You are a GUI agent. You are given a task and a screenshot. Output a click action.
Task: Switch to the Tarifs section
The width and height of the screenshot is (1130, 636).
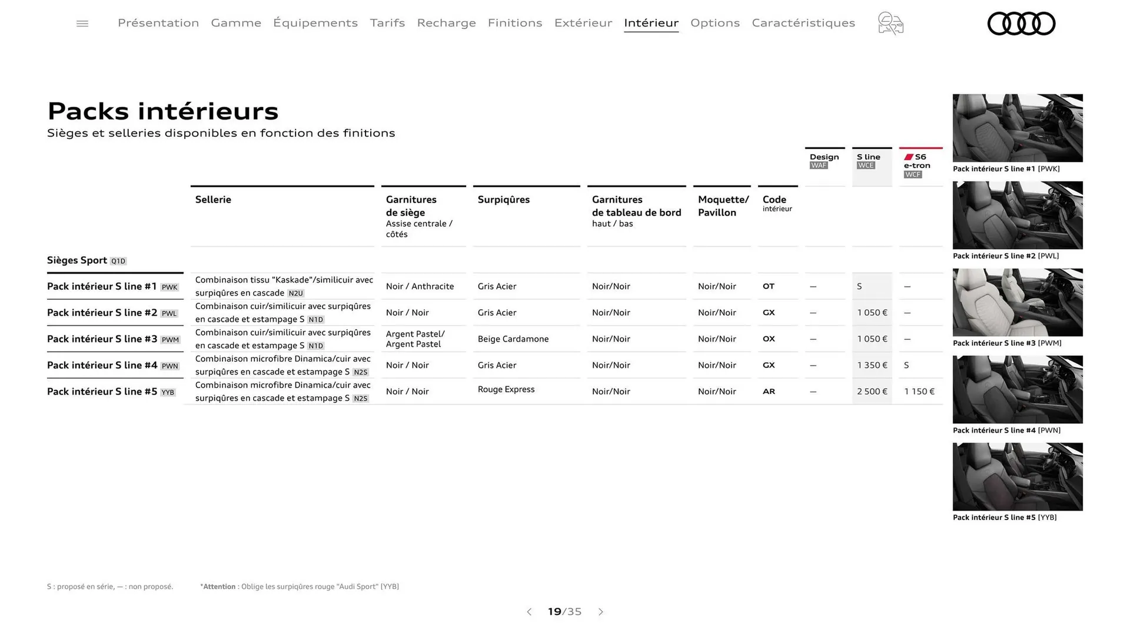point(387,23)
